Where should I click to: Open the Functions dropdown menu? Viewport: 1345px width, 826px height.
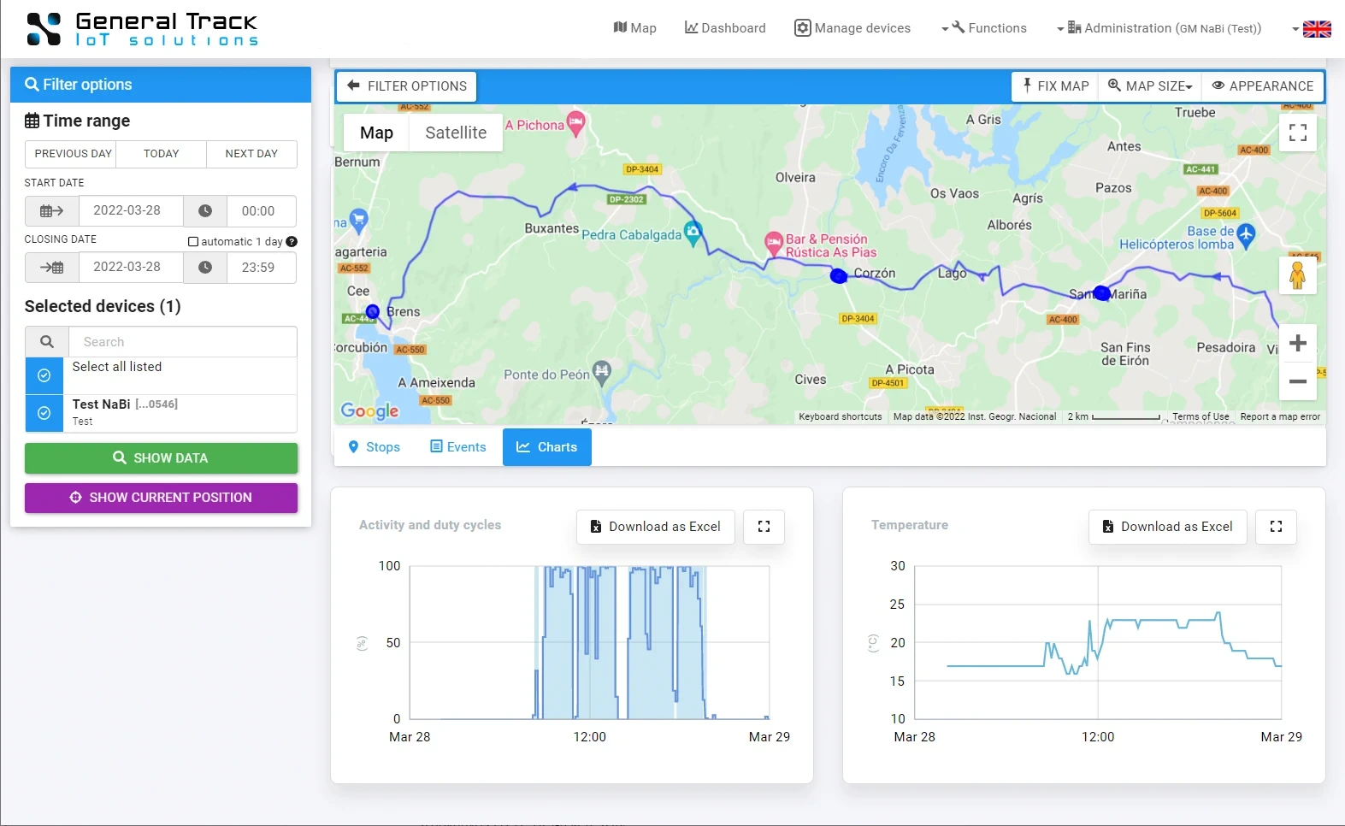coord(985,28)
